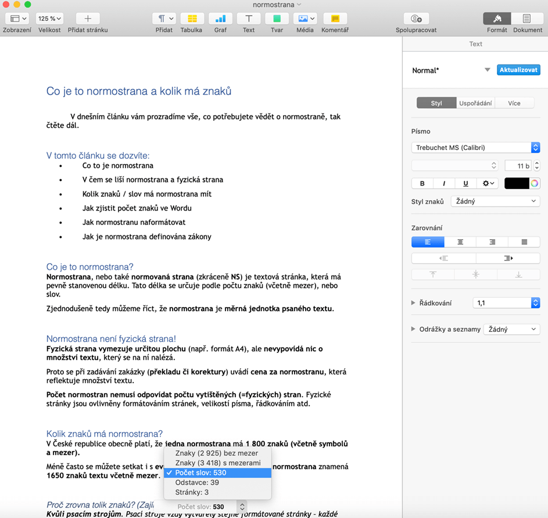This screenshot has width=548, height=518.
Task: Adjust the font size stepper arrows
Action: click(x=537, y=165)
